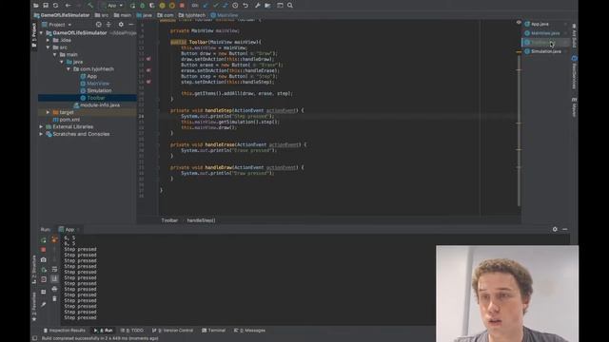Select Toolbar class in project tree
Image resolution: width=609 pixels, height=342 pixels.
click(x=92, y=98)
